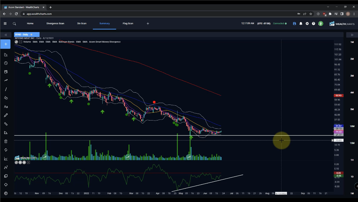This screenshot has width=358, height=202.
Task: Set timeframe to 3M
Action: tap(352, 76)
